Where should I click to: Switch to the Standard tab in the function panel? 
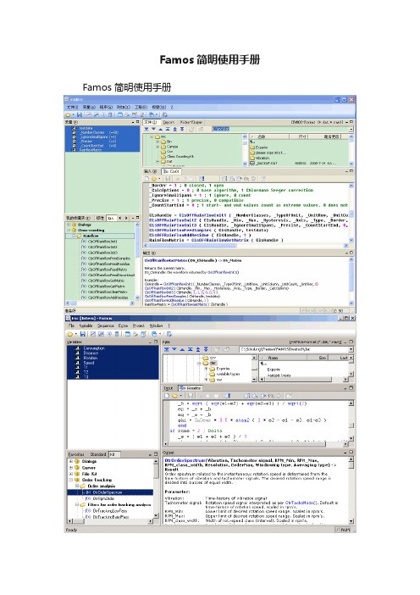pyautogui.click(x=97, y=454)
